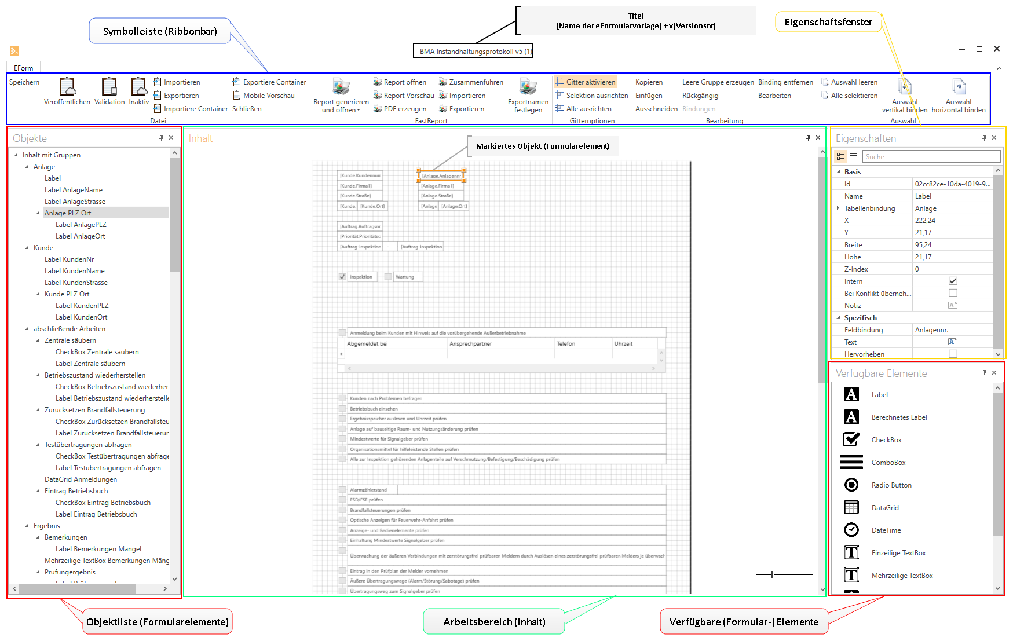Select Label AnlagePLZ tree item
Viewport: 1013px width, 641px height.
pyautogui.click(x=81, y=225)
